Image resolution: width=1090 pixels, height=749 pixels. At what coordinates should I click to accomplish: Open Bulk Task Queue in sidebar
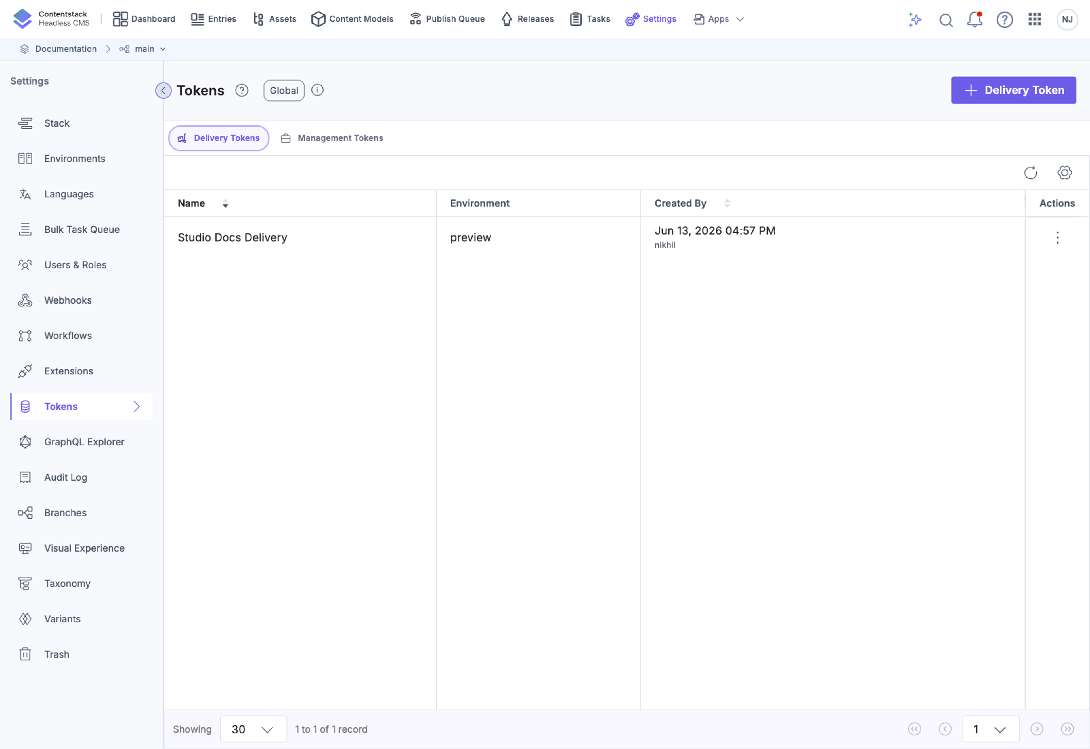[x=81, y=230]
